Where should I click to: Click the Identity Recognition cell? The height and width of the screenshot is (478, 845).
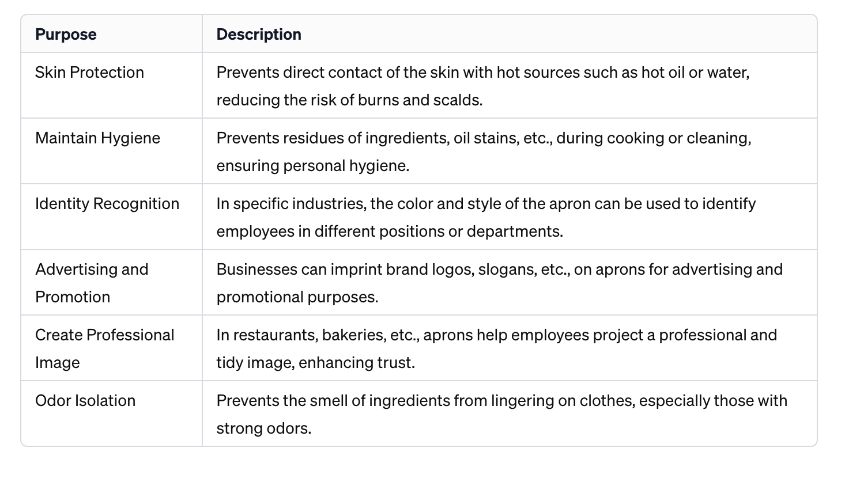coord(107,204)
